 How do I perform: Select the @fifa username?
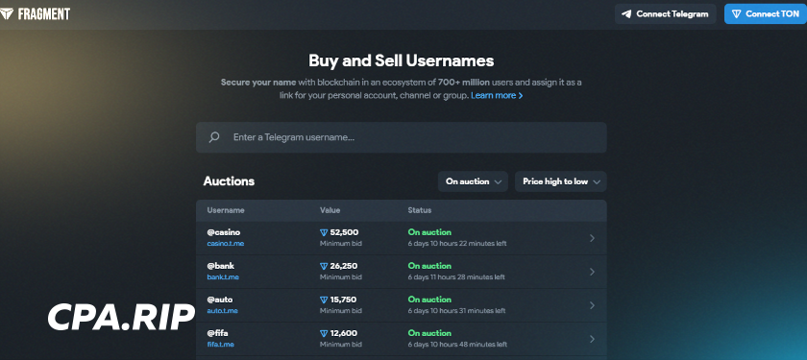[x=217, y=333]
